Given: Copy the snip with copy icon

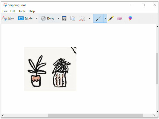Looking at the screenshot, I should pos(73,18).
